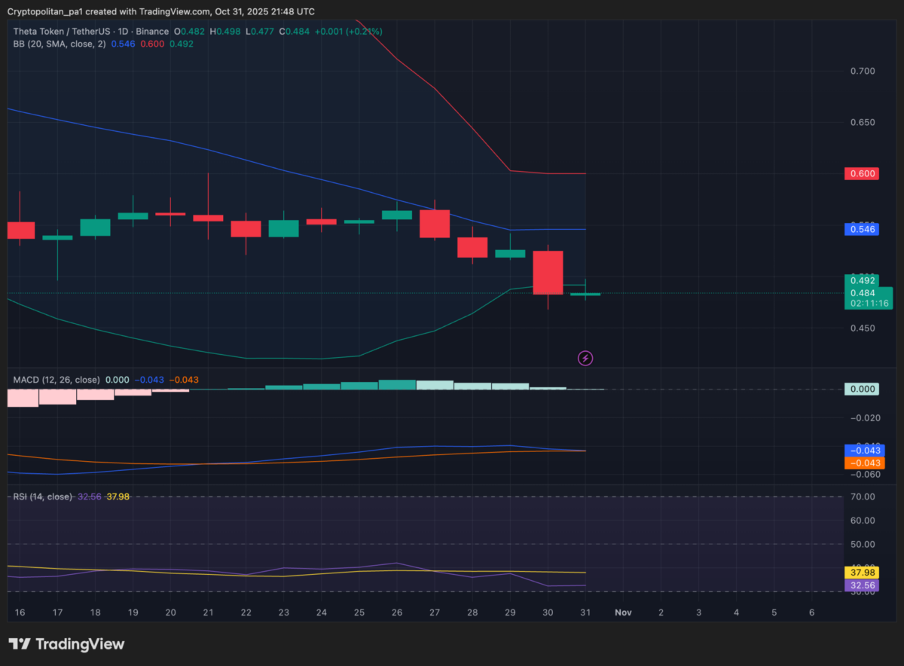904x666 pixels.
Task: Click the Cryptopolitan_pa1 attribution text
Action: click(x=45, y=11)
